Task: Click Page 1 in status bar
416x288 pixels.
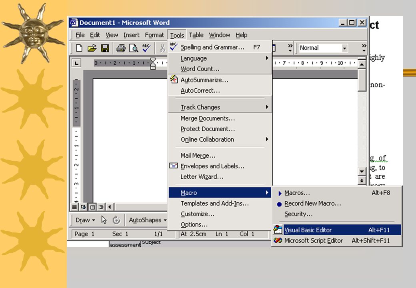Action: (x=85, y=234)
